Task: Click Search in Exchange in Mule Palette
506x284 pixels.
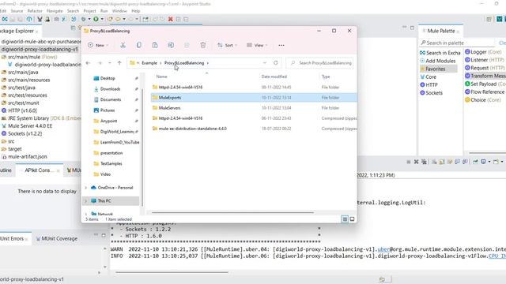Action: pyautogui.click(x=440, y=53)
